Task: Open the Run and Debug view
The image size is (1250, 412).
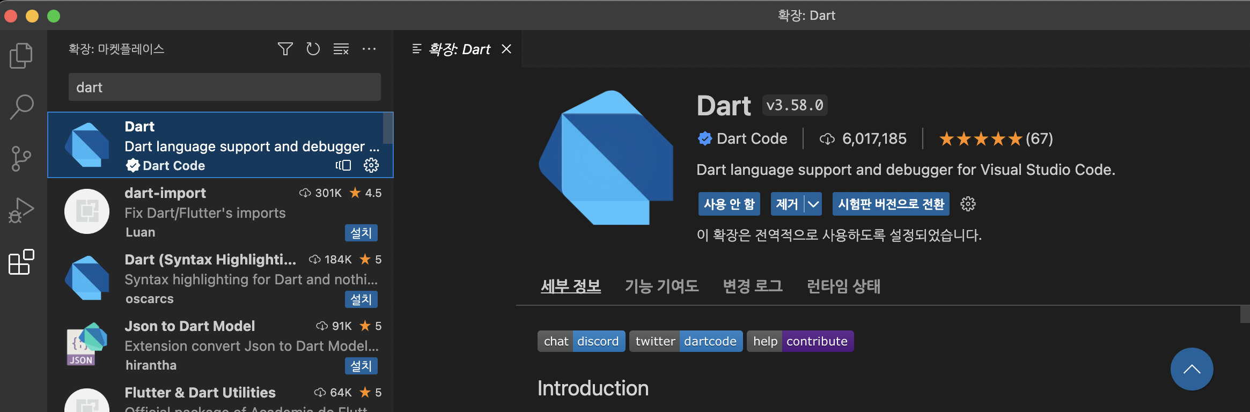Action: 21,210
